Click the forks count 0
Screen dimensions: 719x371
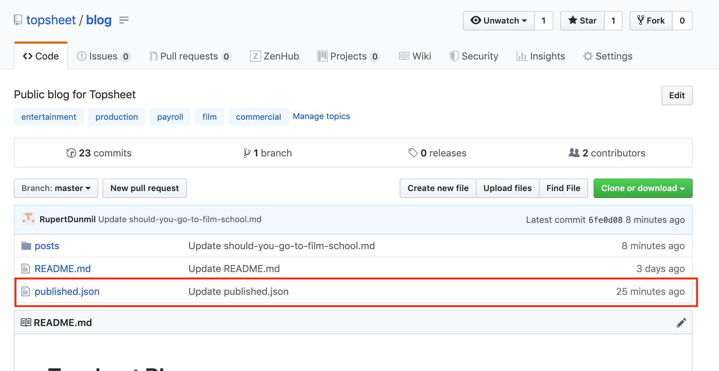click(x=682, y=21)
